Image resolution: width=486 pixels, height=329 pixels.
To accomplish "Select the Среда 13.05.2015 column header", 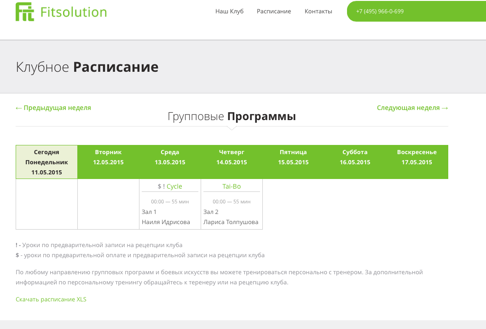I will 170,157.
